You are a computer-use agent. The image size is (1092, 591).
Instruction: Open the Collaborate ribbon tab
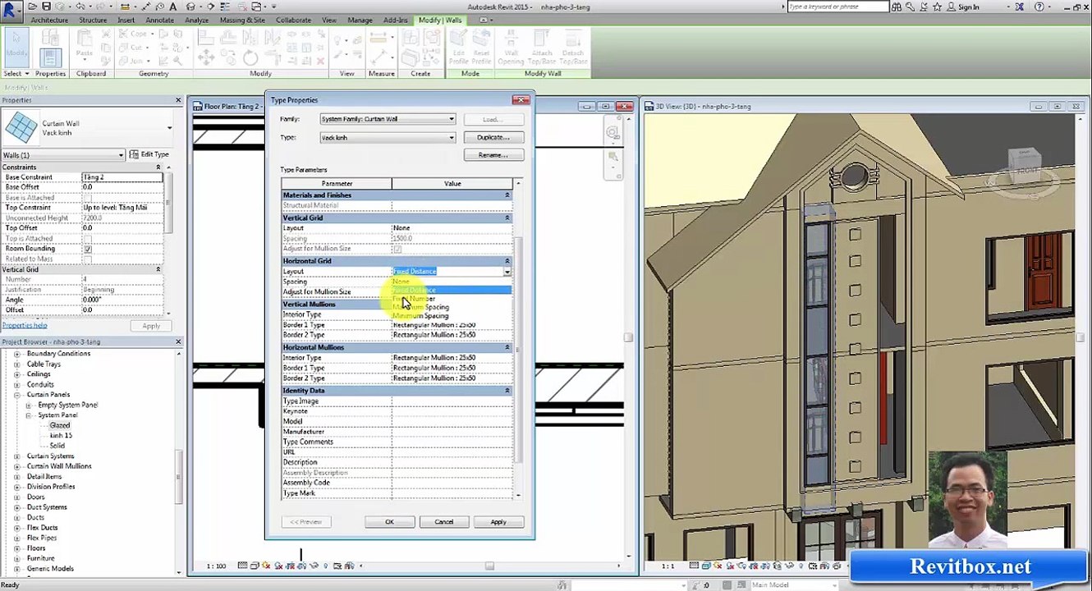click(x=293, y=20)
